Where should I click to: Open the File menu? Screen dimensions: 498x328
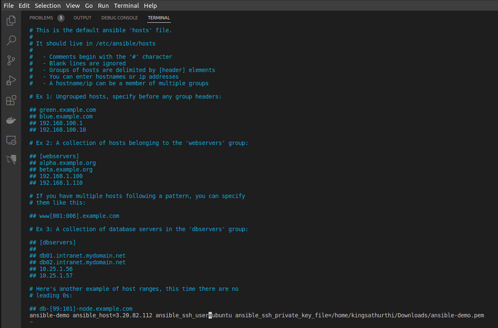point(8,6)
